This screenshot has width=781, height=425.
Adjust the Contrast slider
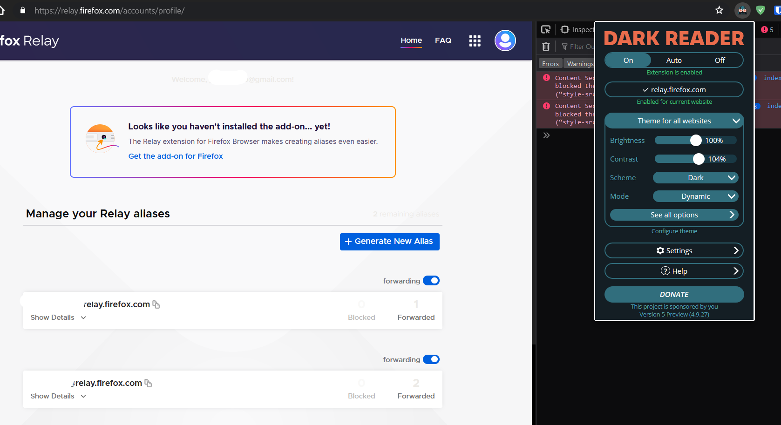[696, 159]
